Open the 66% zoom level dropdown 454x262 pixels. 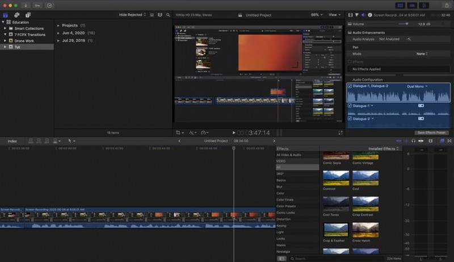tap(317, 15)
